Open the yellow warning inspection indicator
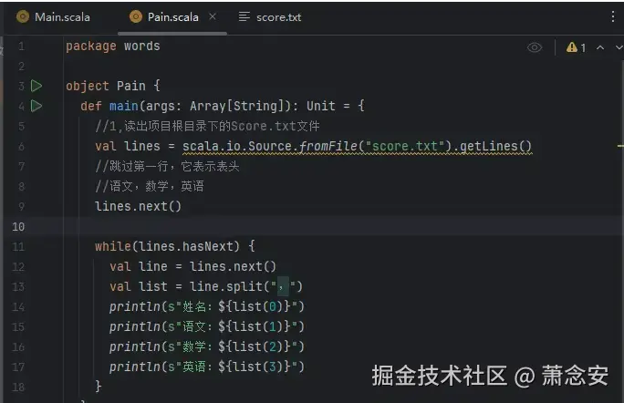This screenshot has width=624, height=403. [x=576, y=47]
